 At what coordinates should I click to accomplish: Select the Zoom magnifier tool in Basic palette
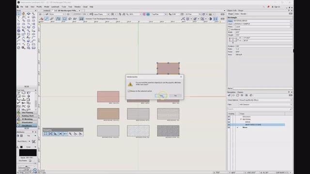coord(33,14)
